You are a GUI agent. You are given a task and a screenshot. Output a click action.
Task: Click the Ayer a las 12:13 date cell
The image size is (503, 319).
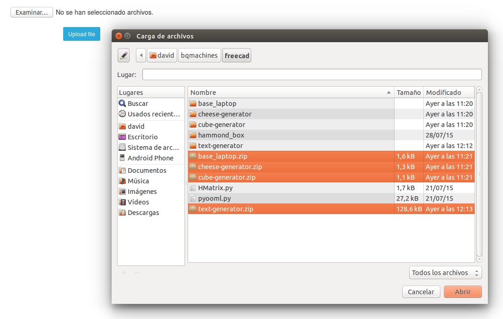pyautogui.click(x=449, y=209)
